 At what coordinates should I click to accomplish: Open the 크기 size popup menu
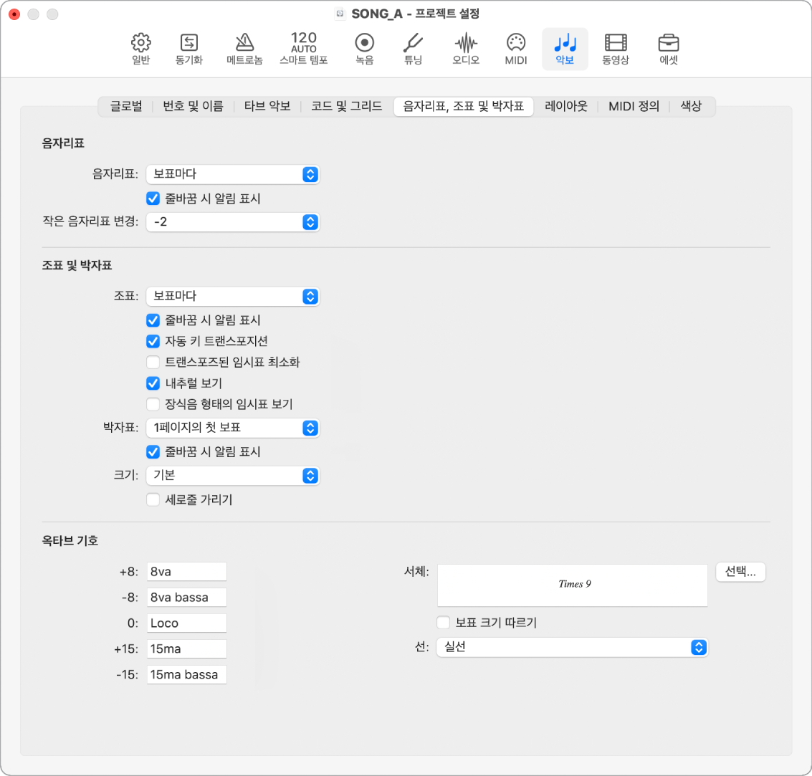(232, 475)
